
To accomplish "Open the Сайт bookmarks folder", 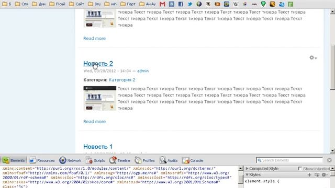I will point(76,4).
